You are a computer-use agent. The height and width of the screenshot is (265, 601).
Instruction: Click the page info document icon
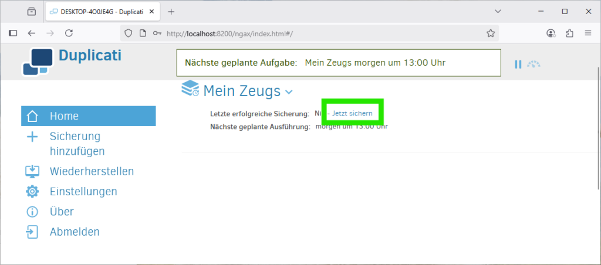[x=143, y=33]
